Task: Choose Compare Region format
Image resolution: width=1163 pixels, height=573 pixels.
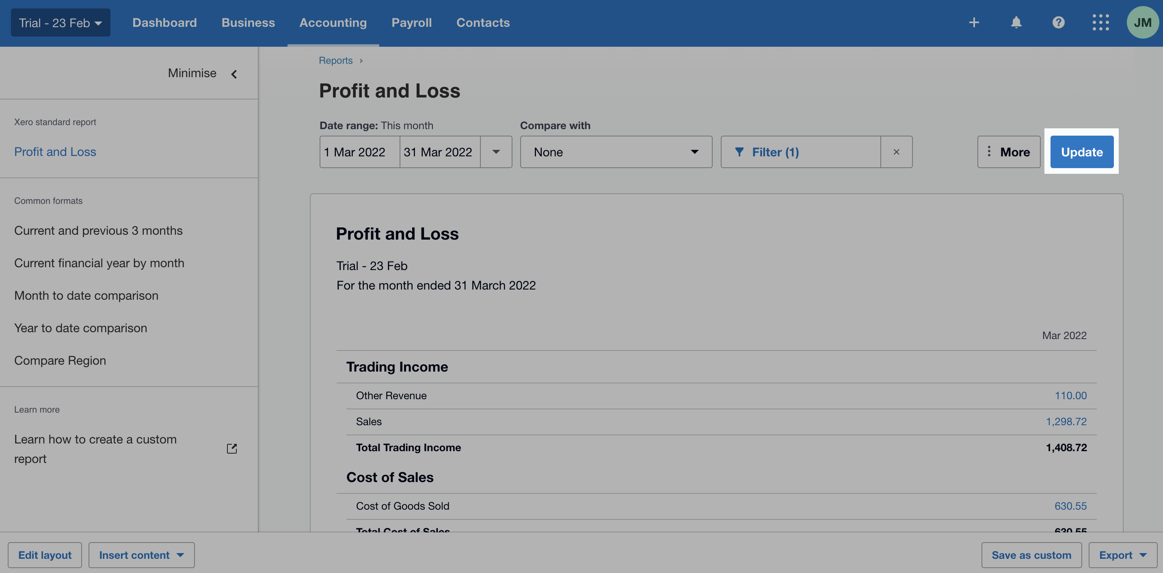Action: tap(60, 360)
